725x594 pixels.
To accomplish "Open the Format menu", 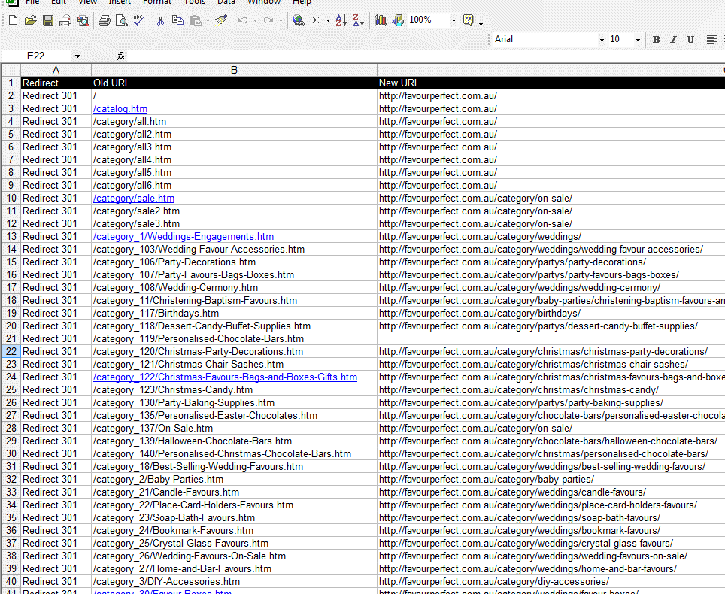I will (x=157, y=2).
